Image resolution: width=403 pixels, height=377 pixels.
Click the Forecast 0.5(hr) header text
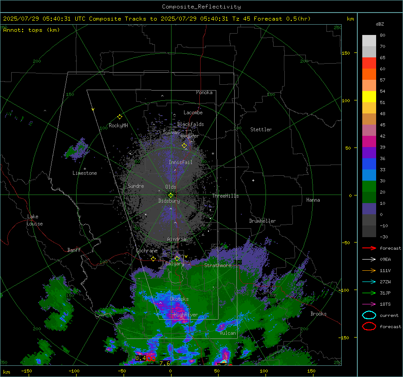point(282,19)
